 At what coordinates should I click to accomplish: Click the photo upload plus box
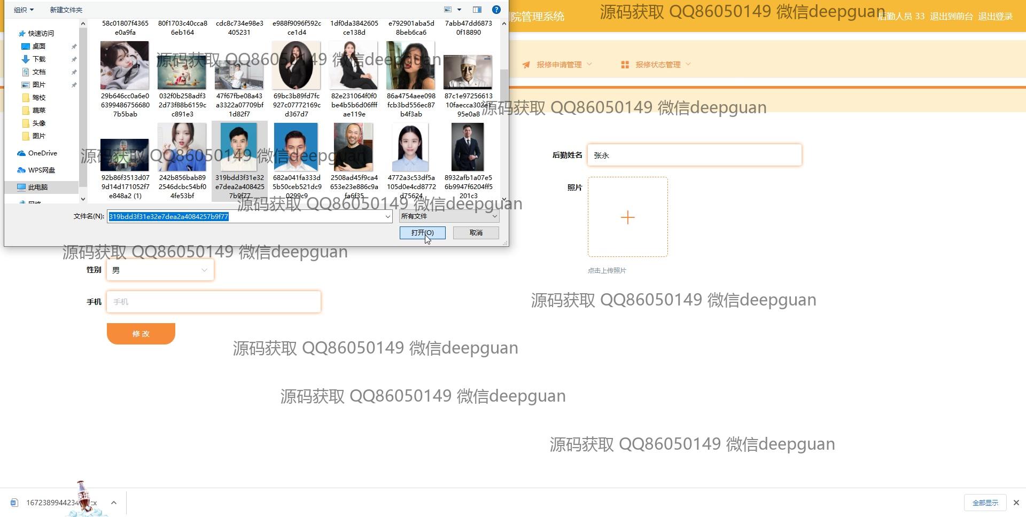[x=628, y=217]
